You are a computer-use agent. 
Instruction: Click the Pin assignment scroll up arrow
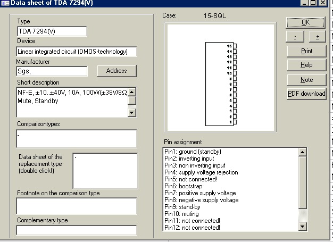click(303, 152)
